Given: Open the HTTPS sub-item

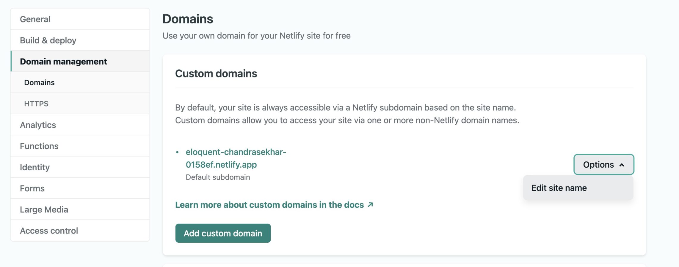Looking at the screenshot, I should click(36, 104).
